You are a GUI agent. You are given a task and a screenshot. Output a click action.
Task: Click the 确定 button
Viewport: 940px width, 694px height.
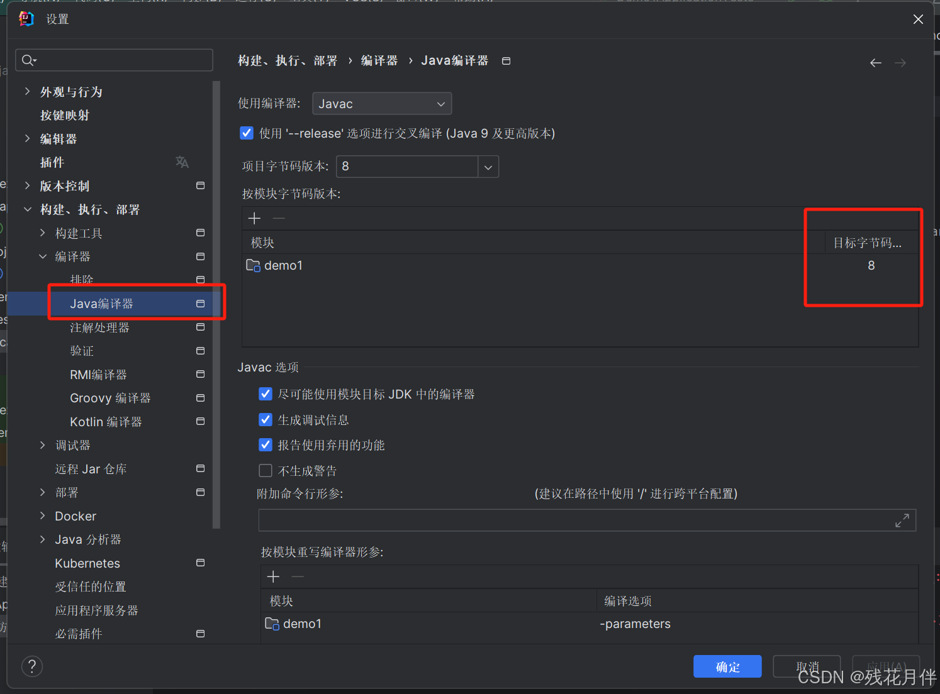(x=727, y=666)
